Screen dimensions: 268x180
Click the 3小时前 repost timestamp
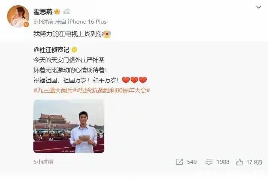[43, 22]
